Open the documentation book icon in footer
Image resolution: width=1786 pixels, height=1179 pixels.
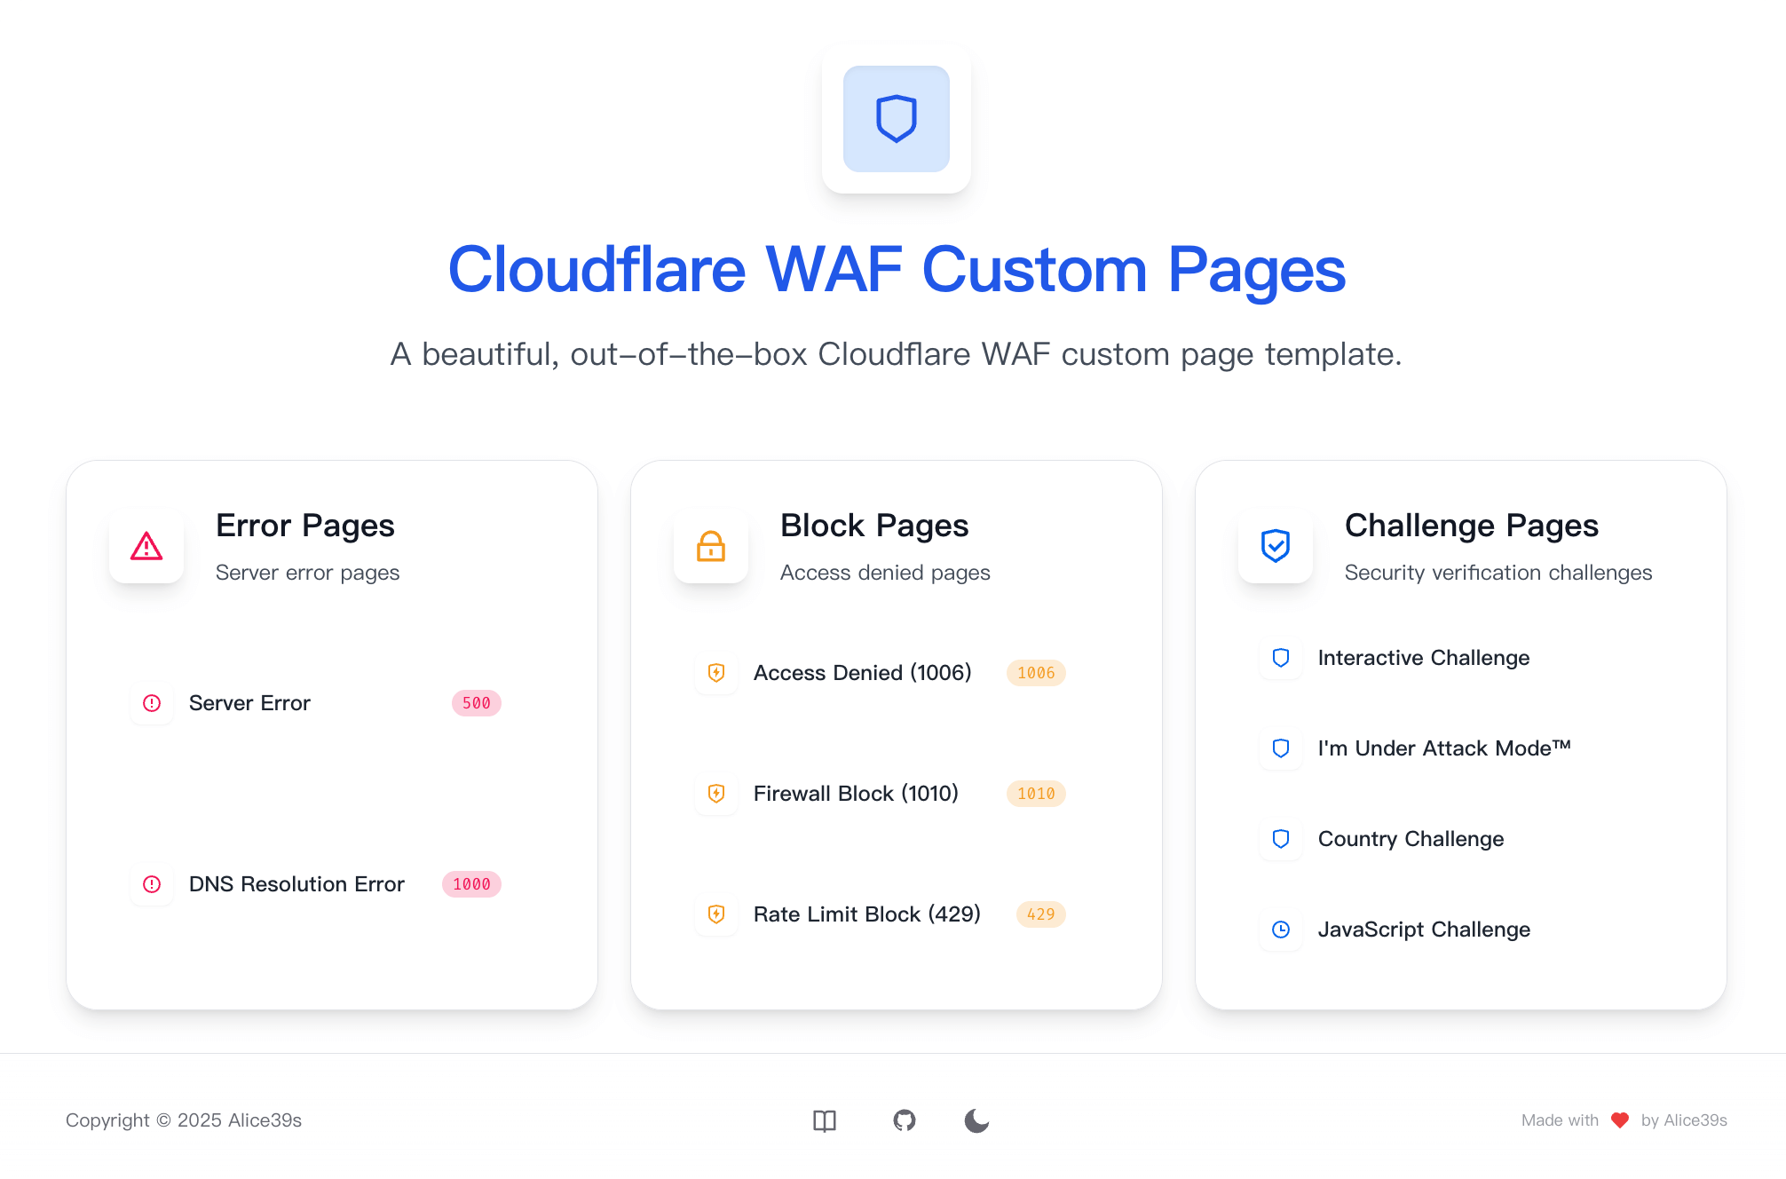(825, 1120)
